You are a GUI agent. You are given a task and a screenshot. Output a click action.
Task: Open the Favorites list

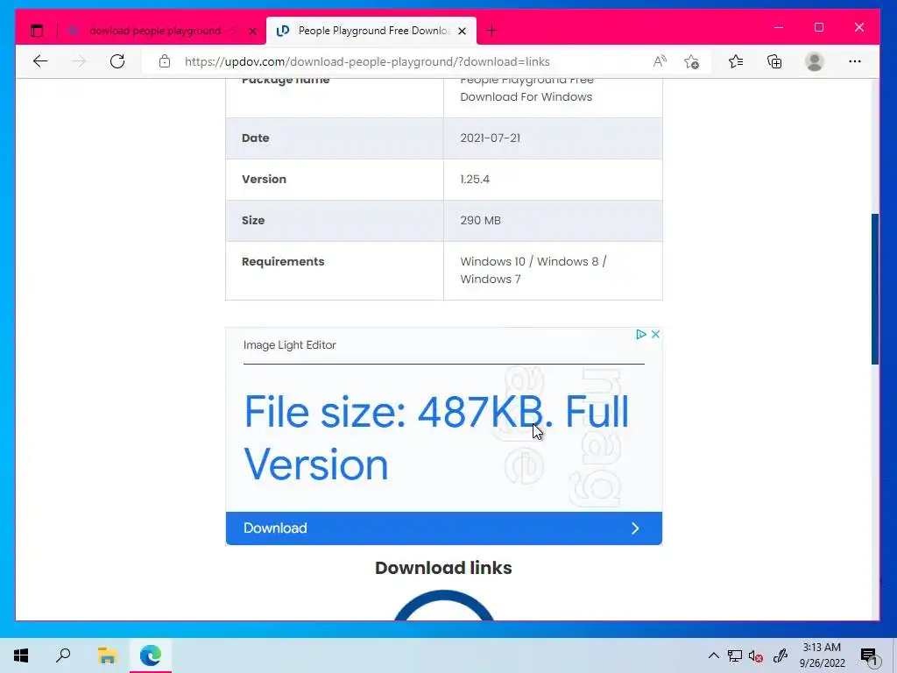pyautogui.click(x=736, y=61)
